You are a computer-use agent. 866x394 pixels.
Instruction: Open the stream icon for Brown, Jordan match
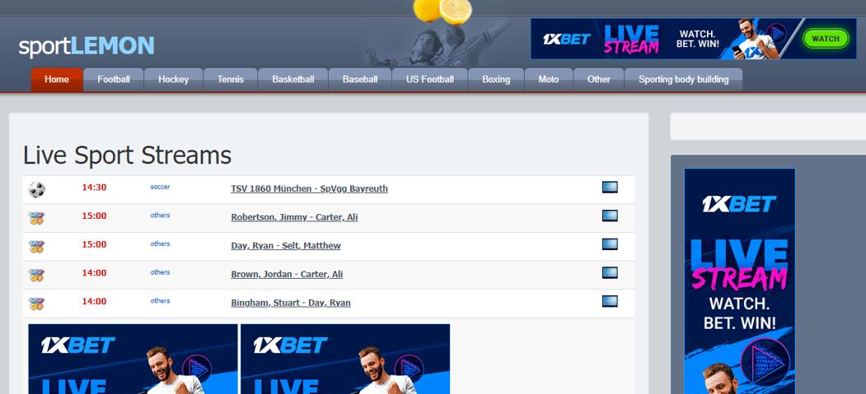[610, 273]
